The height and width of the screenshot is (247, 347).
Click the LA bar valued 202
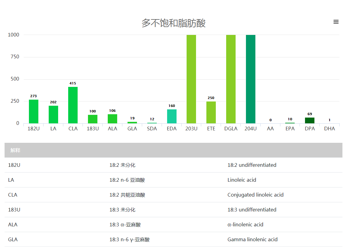click(53, 115)
